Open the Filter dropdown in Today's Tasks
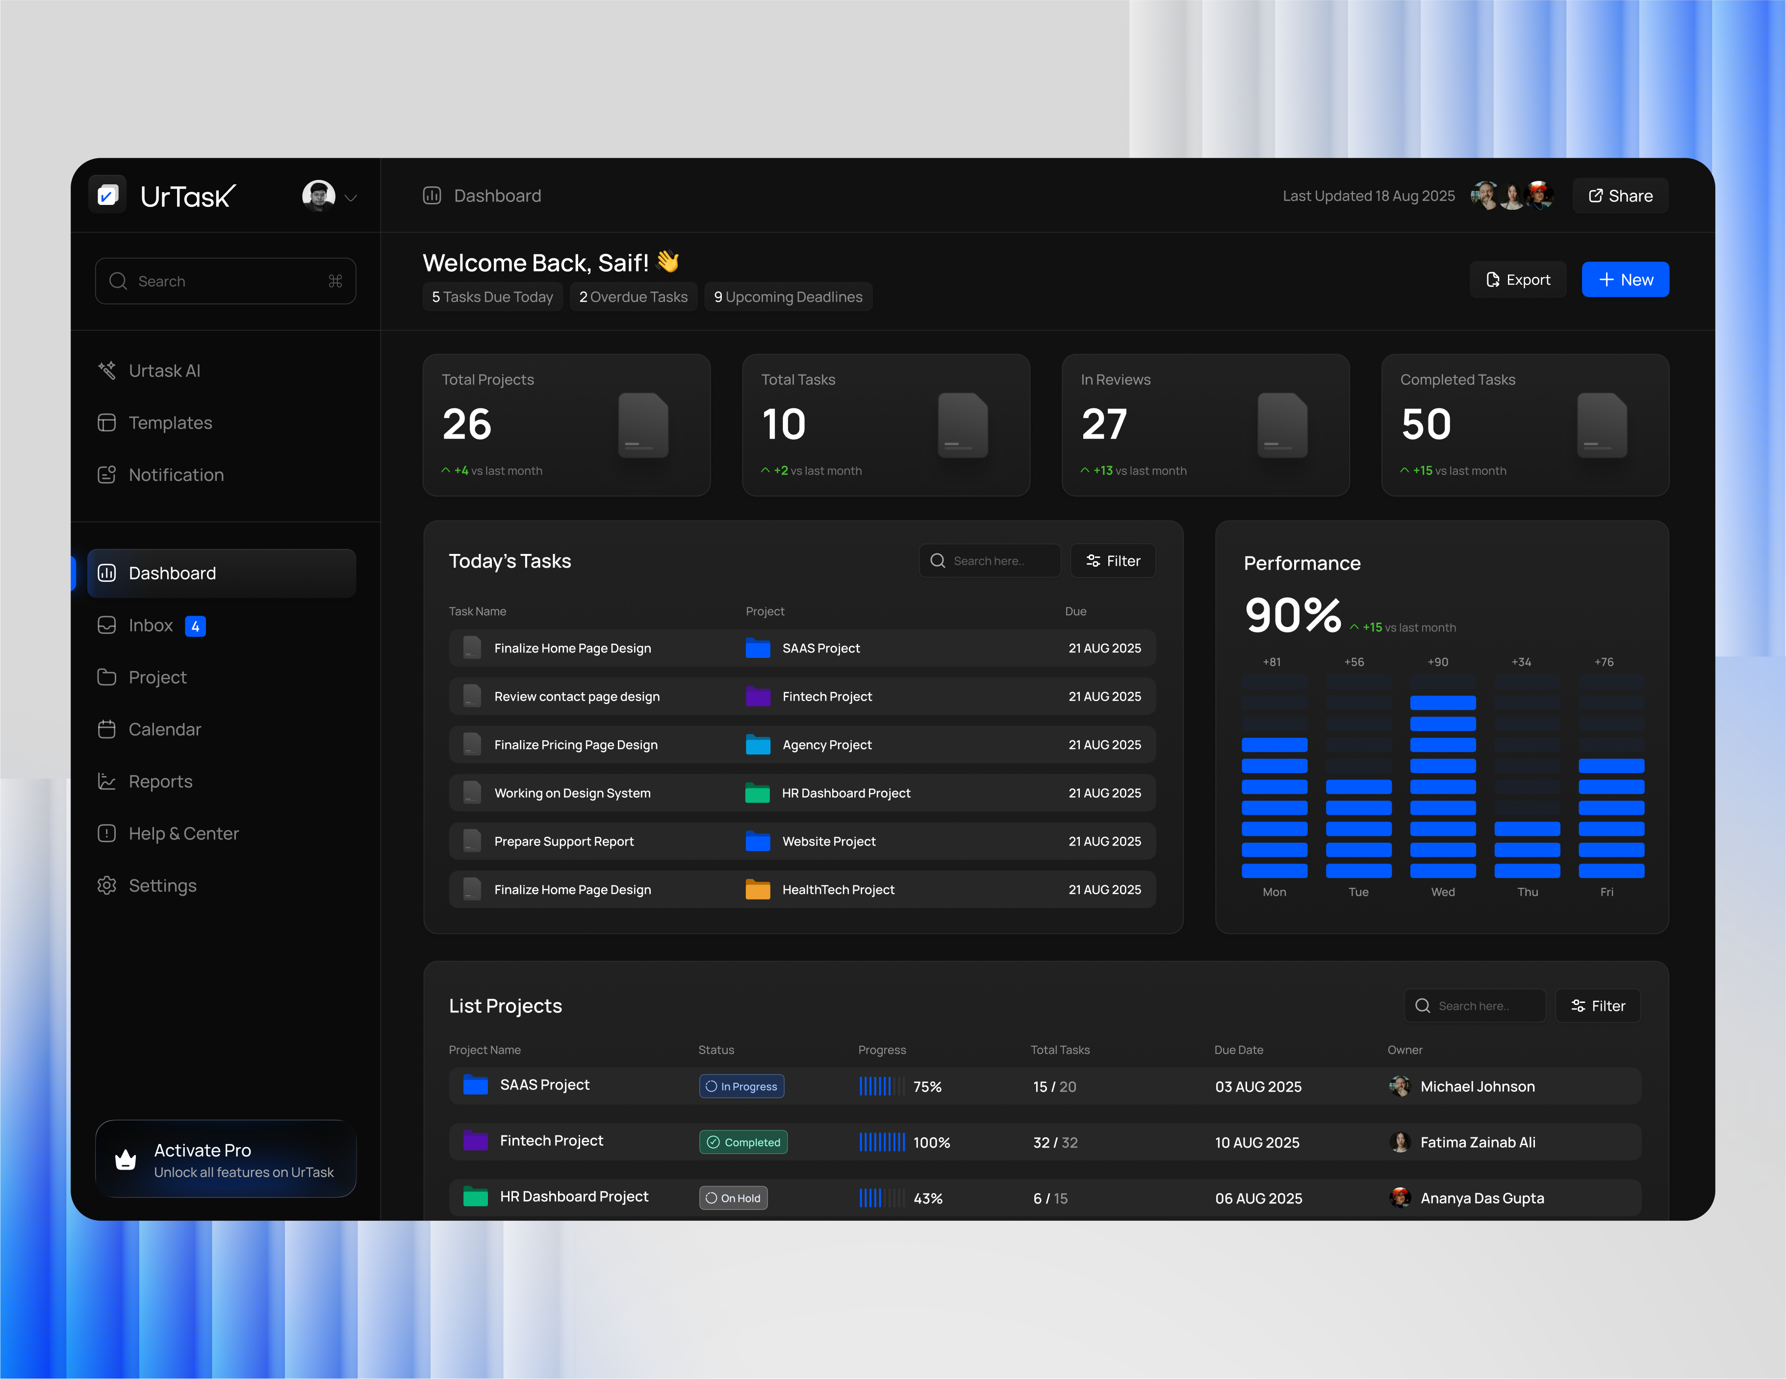Screen dimensions: 1786x1379 tap(1112, 560)
